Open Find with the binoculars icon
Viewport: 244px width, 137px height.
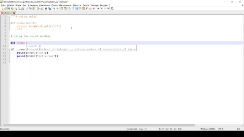tap(46, 8)
